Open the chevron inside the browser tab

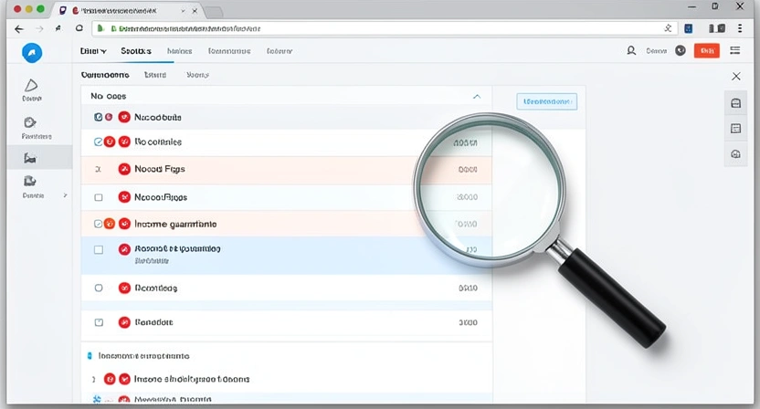pos(184,11)
